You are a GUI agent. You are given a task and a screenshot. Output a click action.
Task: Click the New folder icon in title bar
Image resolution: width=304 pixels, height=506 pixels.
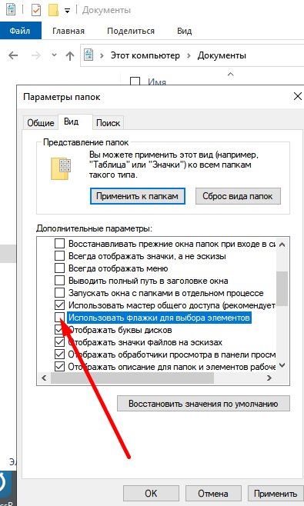coord(53,10)
